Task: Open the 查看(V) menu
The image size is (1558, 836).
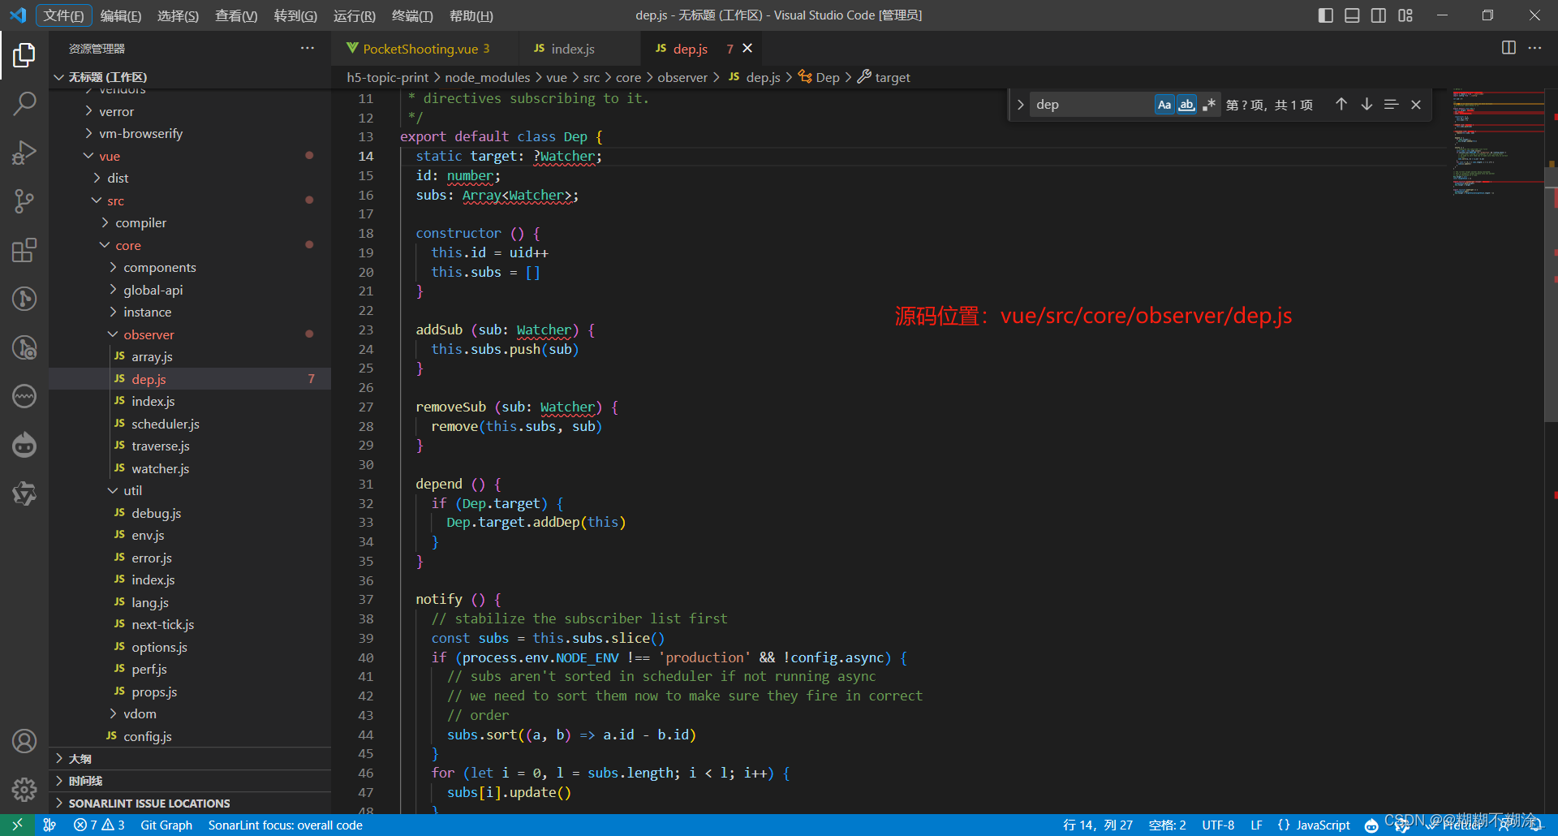Action: point(236,15)
